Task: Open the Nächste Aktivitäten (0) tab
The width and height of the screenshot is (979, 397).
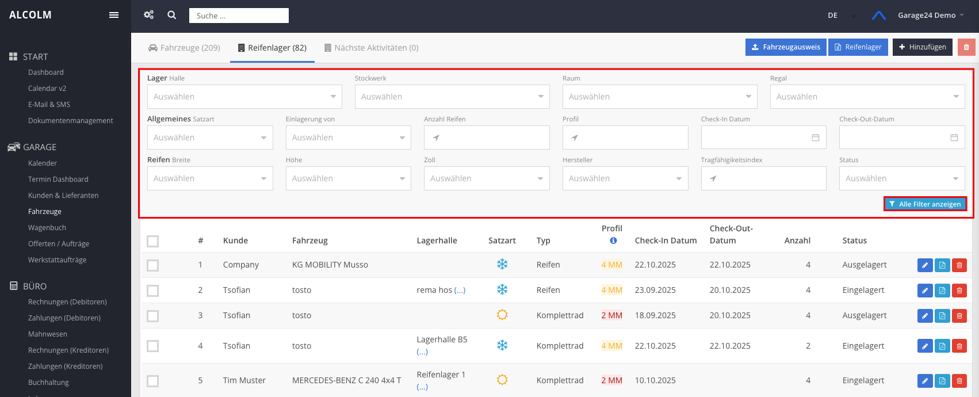Action: pyautogui.click(x=371, y=48)
